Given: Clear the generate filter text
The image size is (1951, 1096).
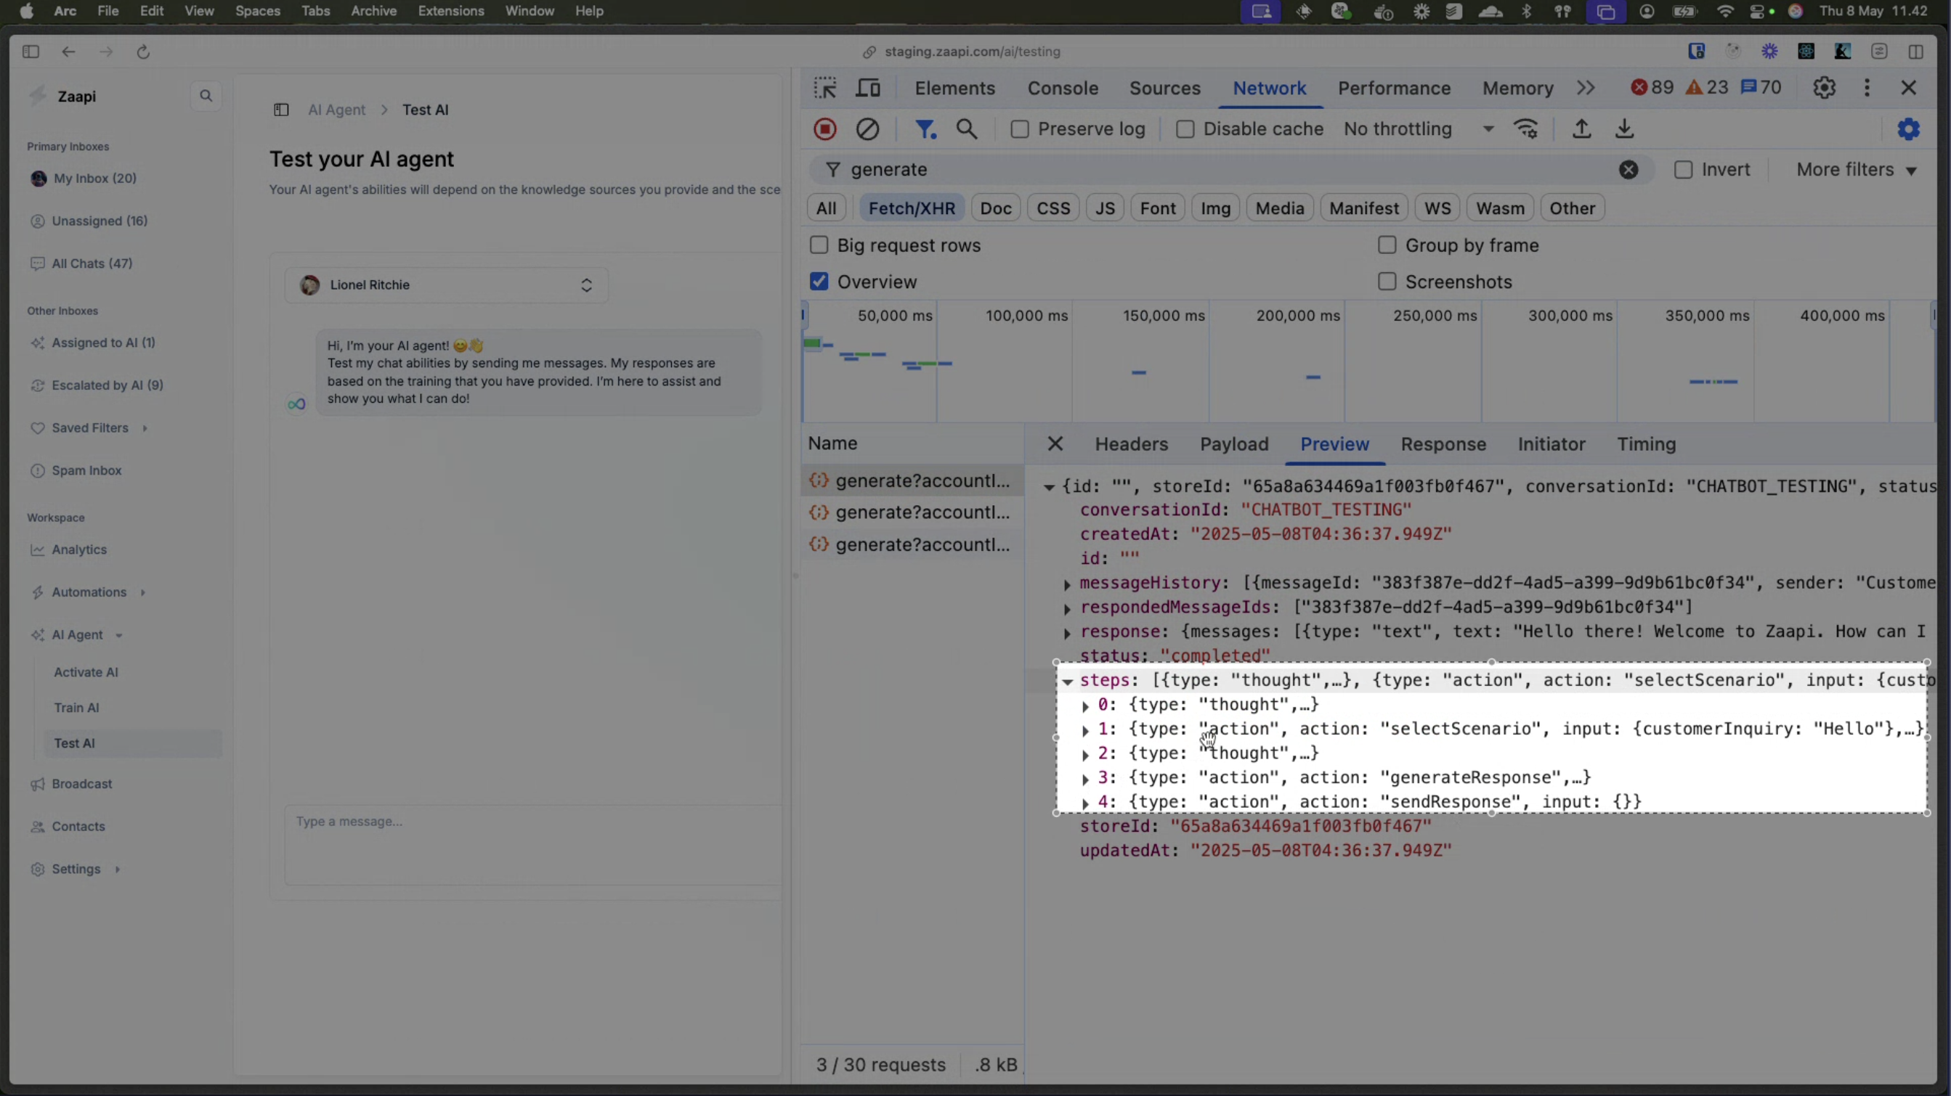Looking at the screenshot, I should click(1628, 170).
